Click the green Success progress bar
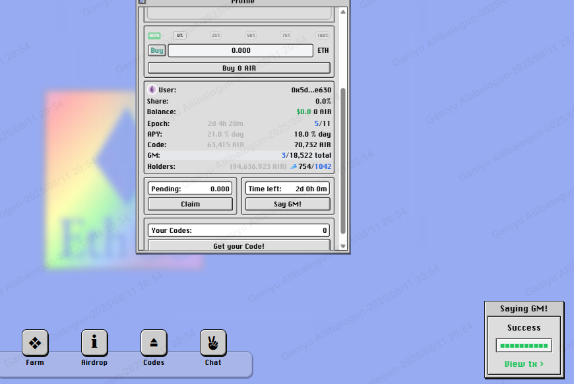 point(524,346)
